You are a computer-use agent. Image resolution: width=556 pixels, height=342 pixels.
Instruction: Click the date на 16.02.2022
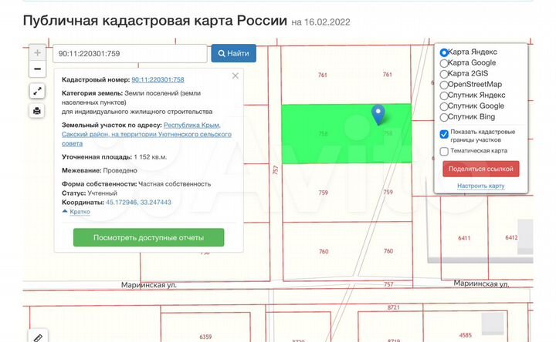pos(321,22)
